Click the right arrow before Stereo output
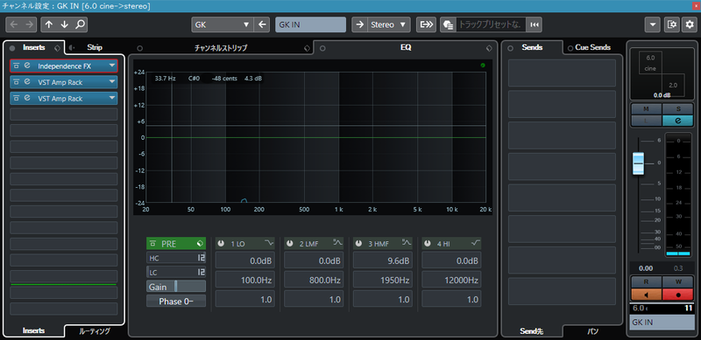Screen dimensions: 701x340 [359, 25]
